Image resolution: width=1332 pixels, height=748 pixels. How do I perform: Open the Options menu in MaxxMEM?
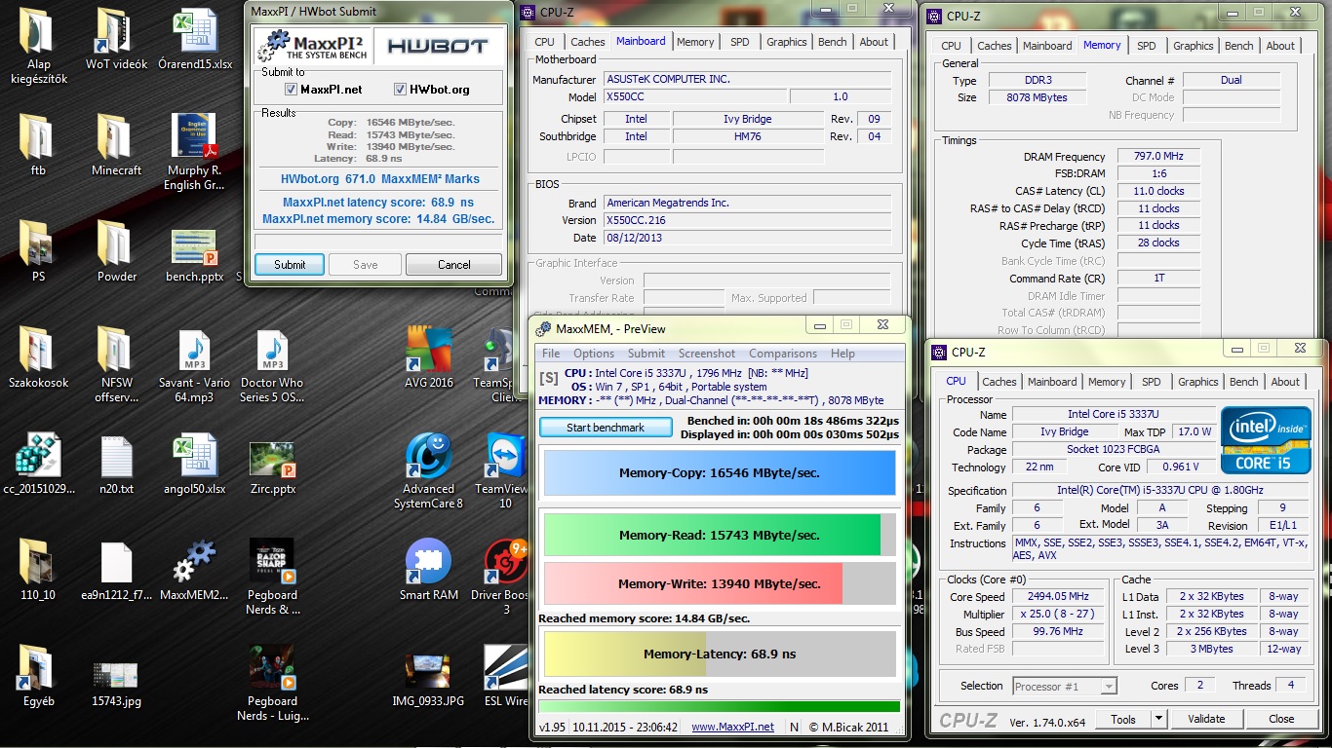click(594, 354)
